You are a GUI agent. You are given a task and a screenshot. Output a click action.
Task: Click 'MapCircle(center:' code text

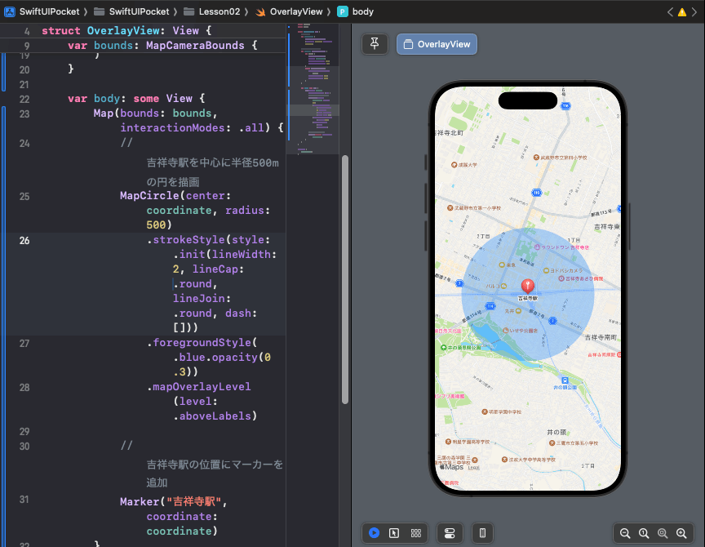coord(175,196)
